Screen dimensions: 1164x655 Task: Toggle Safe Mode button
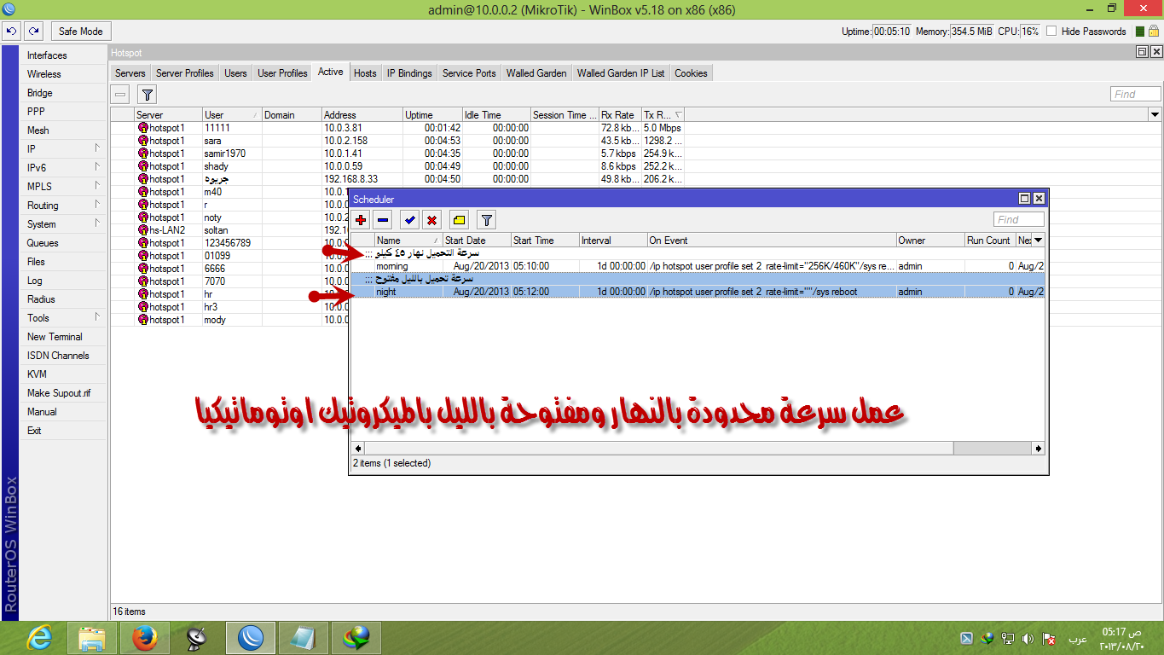81,32
